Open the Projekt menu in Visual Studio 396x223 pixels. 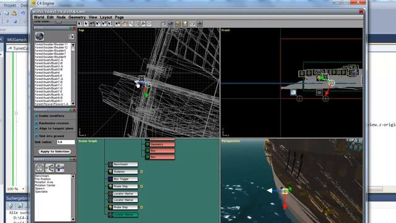tap(10, 5)
